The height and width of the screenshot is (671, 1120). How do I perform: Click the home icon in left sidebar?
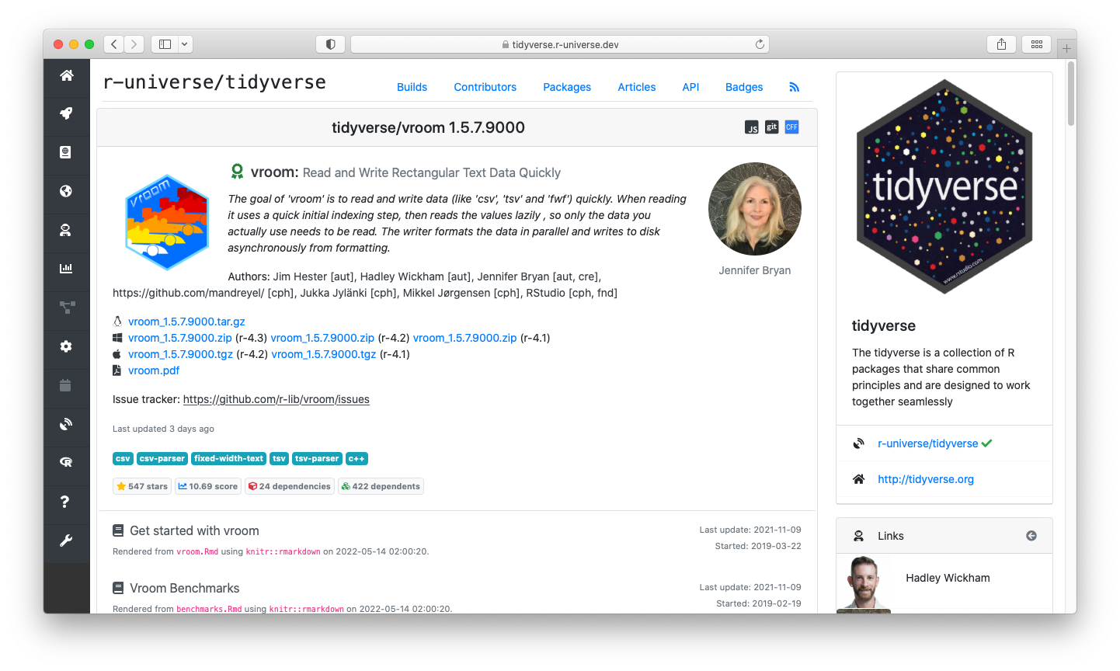tap(67, 75)
